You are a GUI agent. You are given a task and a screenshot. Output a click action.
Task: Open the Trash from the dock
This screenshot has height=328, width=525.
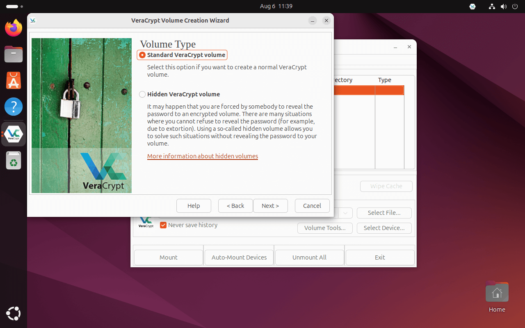pos(14,160)
